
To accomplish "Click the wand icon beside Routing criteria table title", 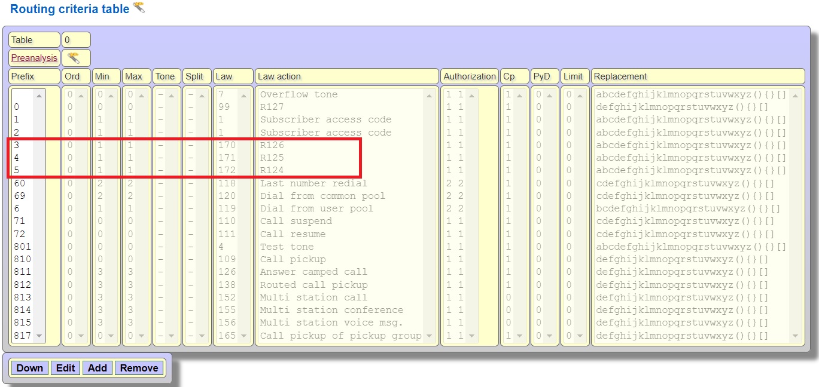I will pos(139,8).
